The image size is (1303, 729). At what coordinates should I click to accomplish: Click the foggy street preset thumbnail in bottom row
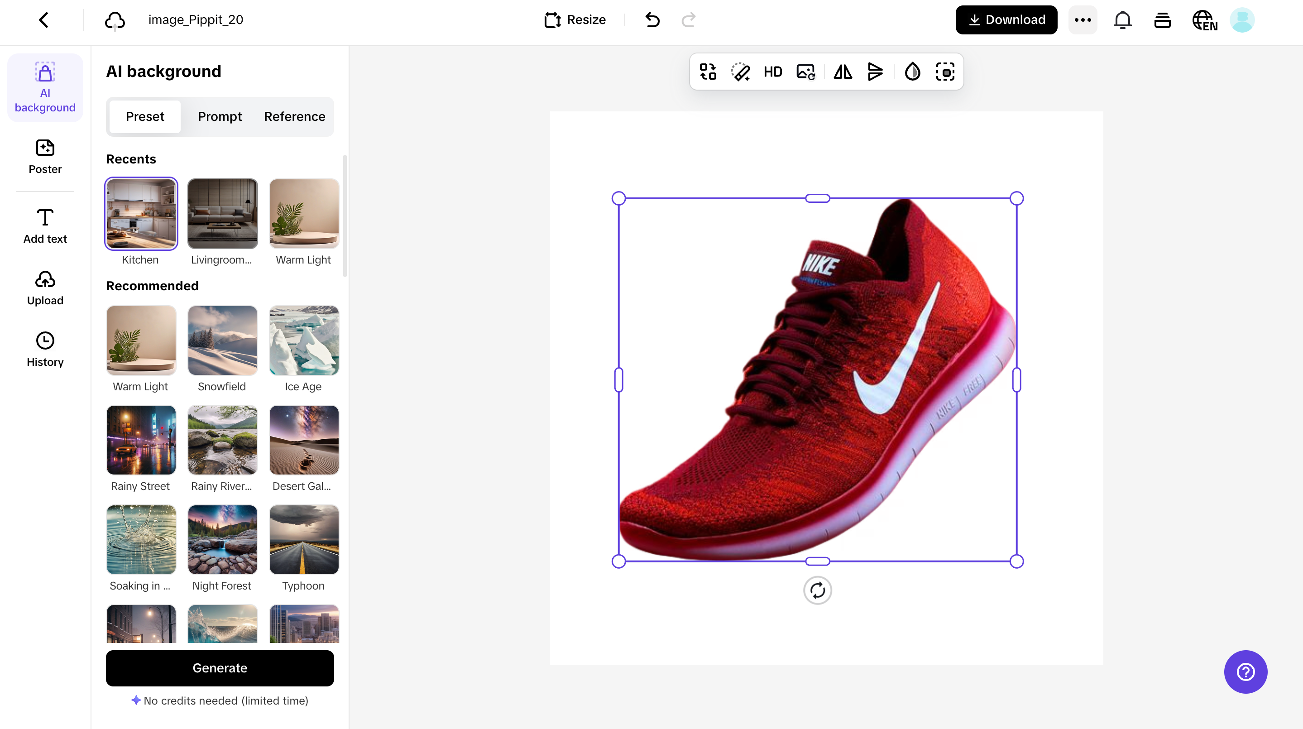pos(141,623)
